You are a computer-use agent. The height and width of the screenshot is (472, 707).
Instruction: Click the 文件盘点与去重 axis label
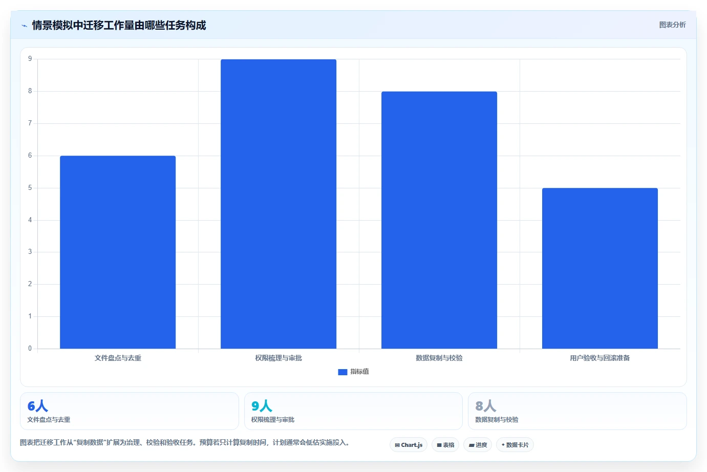(118, 358)
